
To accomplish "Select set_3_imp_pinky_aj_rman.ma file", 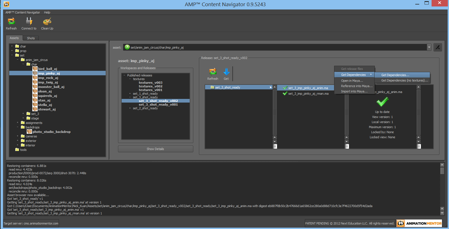I will 308,94.
